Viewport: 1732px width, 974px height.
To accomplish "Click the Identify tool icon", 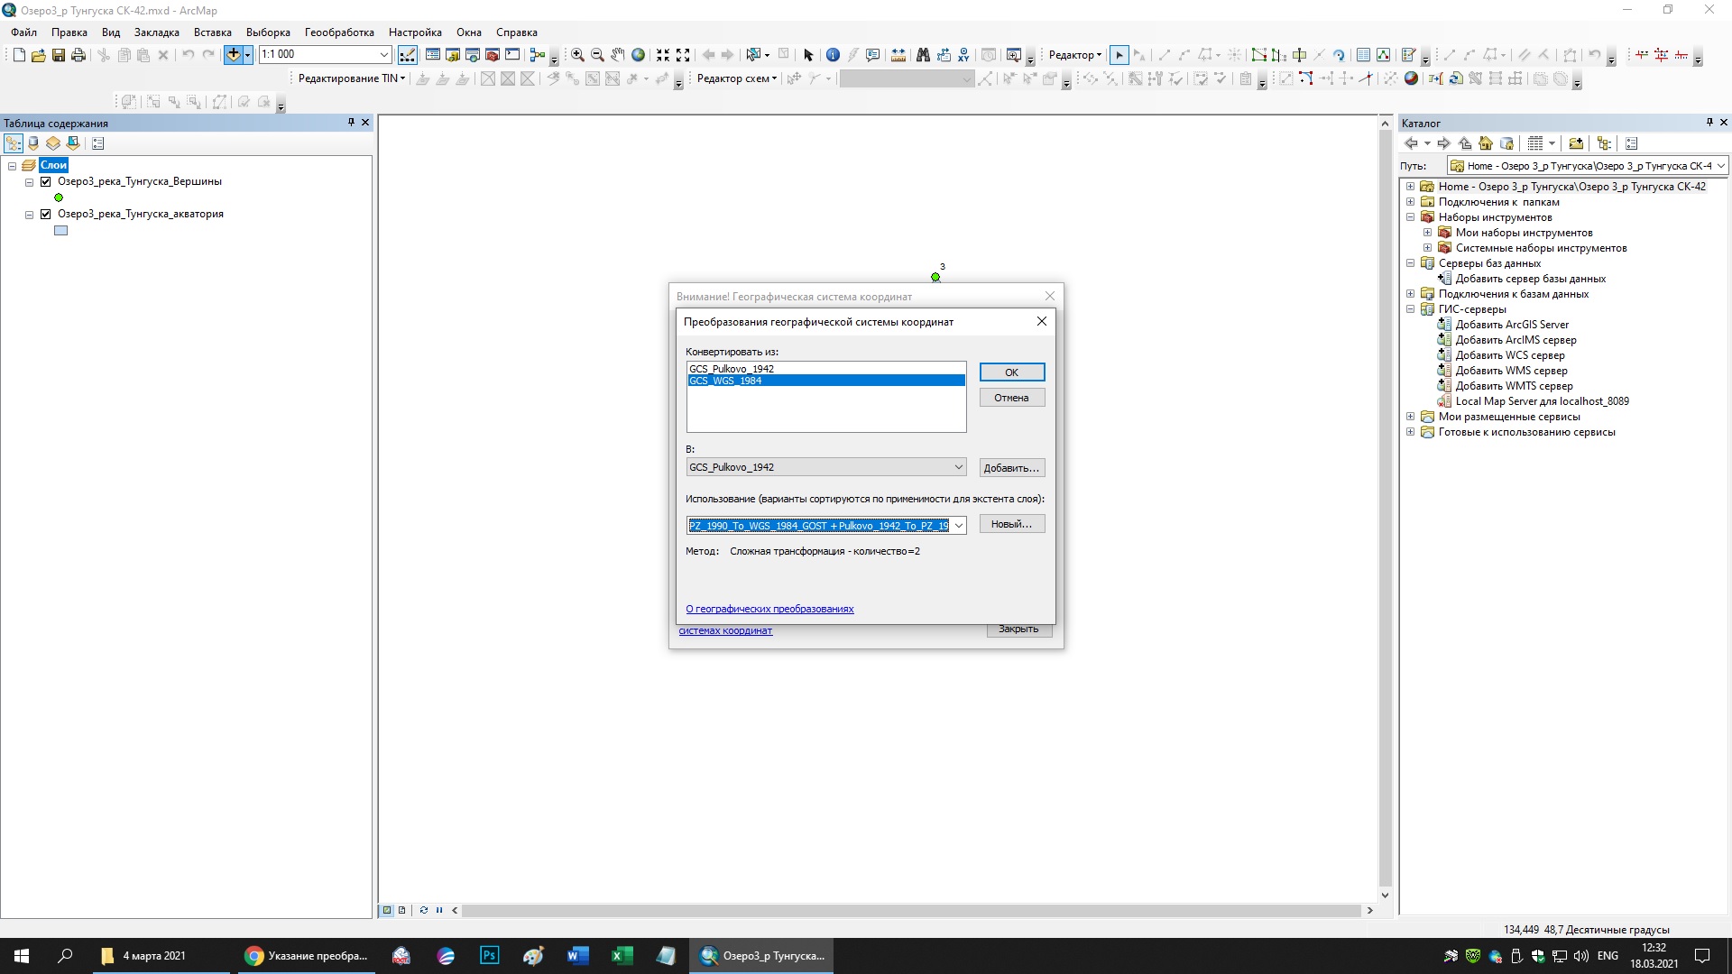I will pos(833,55).
